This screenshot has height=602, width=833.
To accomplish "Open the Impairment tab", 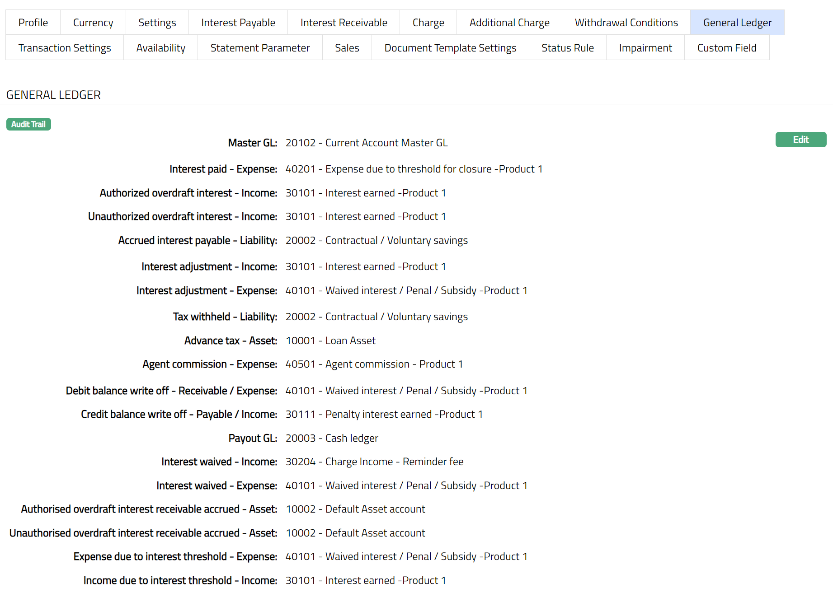I will (645, 48).
